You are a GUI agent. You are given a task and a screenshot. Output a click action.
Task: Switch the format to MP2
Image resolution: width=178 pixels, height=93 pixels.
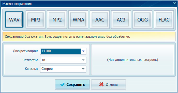pos(57,20)
